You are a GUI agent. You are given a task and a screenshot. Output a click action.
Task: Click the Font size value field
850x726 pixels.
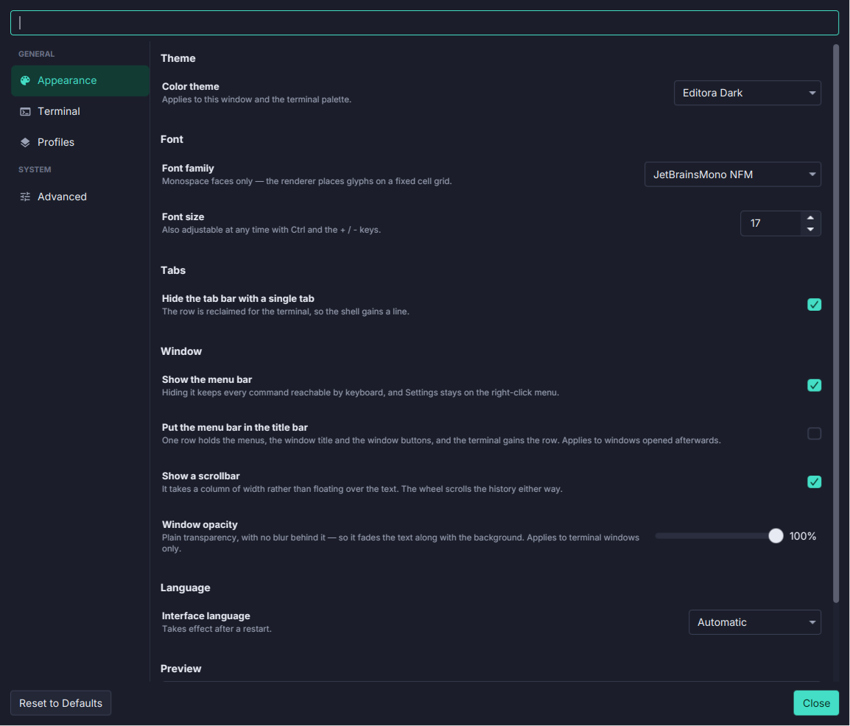point(771,223)
